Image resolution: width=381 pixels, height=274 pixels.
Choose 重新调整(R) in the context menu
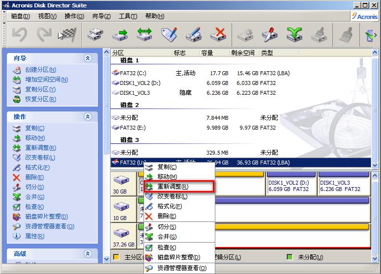pos(172,187)
